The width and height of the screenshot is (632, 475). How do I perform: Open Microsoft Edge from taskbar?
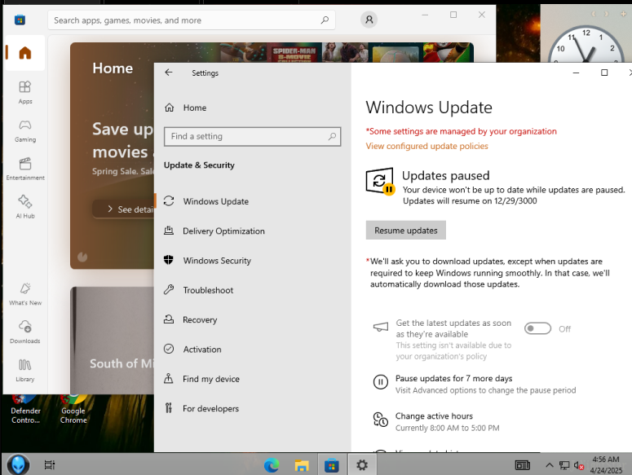click(x=272, y=465)
